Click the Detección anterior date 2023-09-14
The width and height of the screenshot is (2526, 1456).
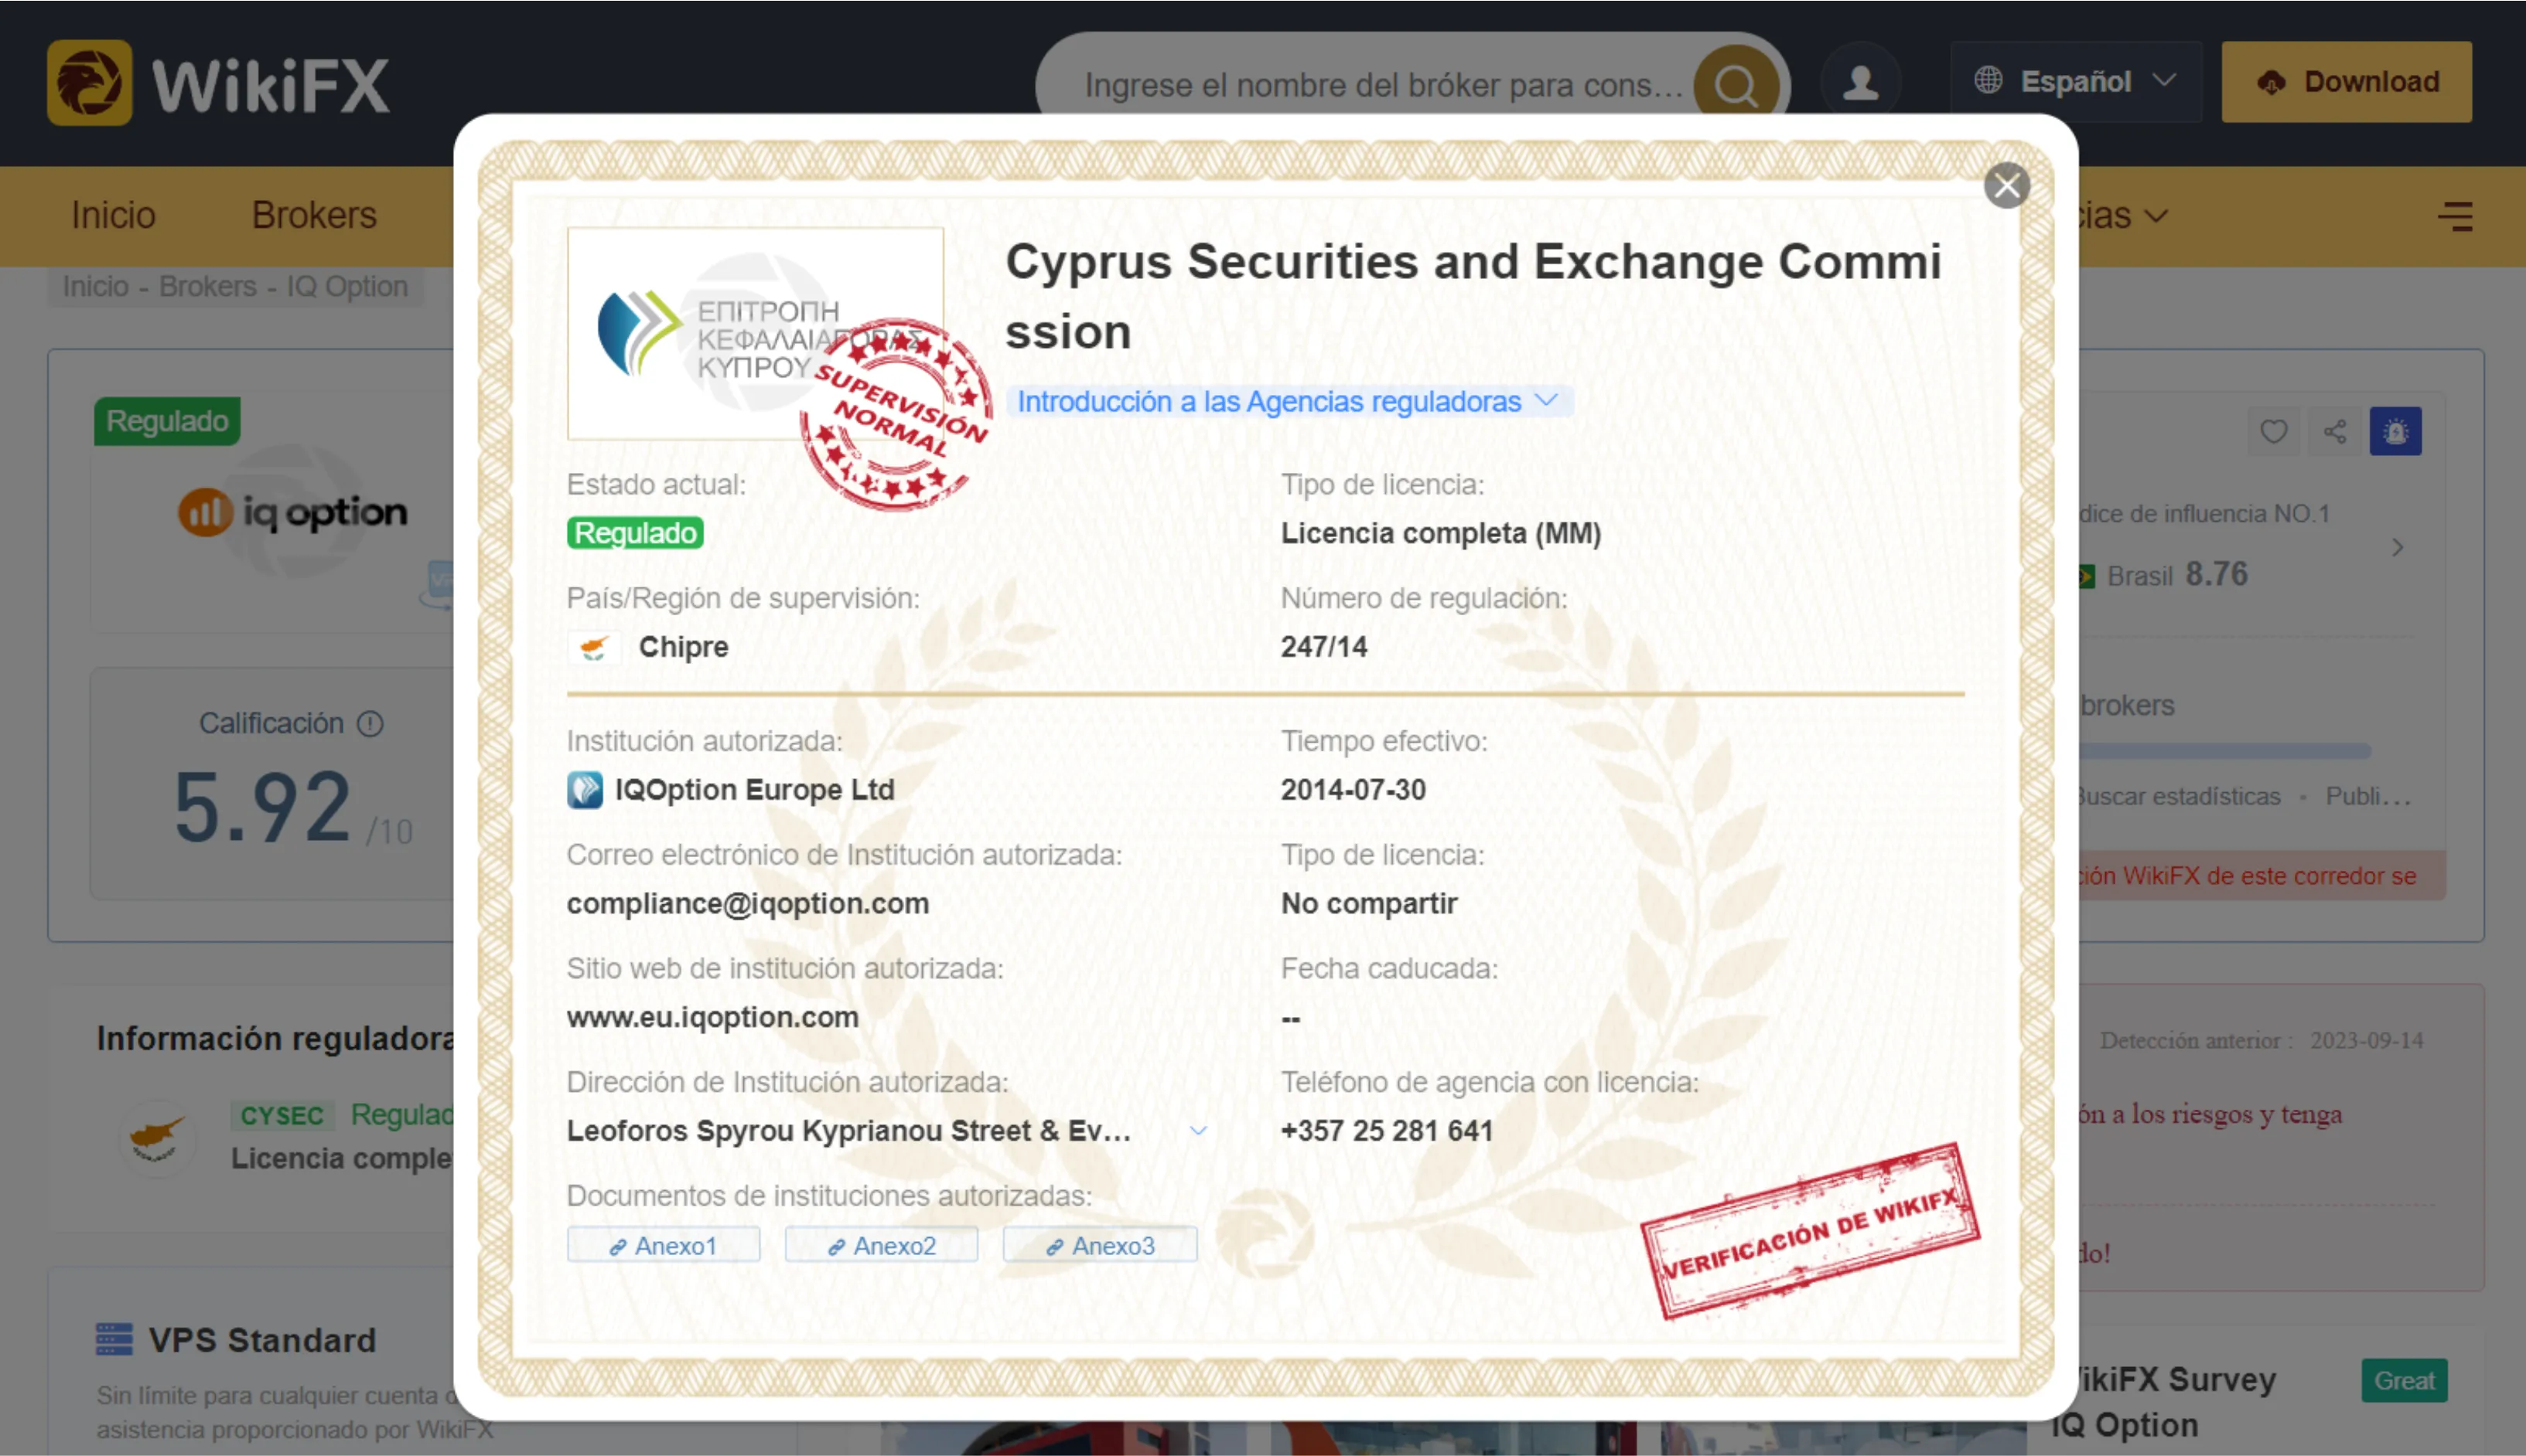(2366, 1041)
